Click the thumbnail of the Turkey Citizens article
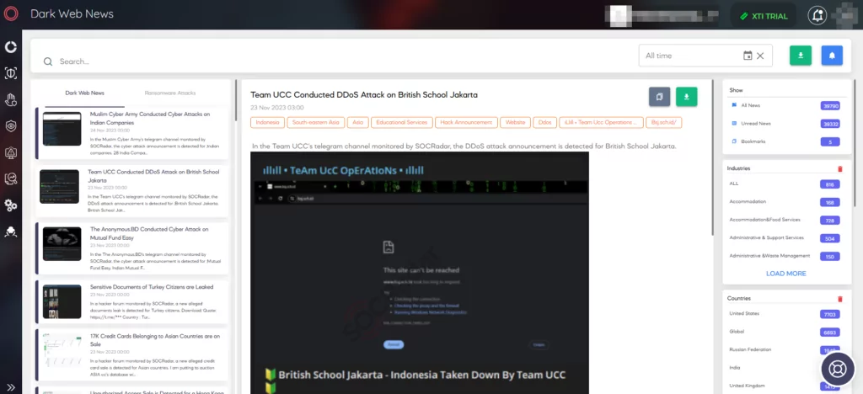The height and width of the screenshot is (394, 863). [x=62, y=301]
